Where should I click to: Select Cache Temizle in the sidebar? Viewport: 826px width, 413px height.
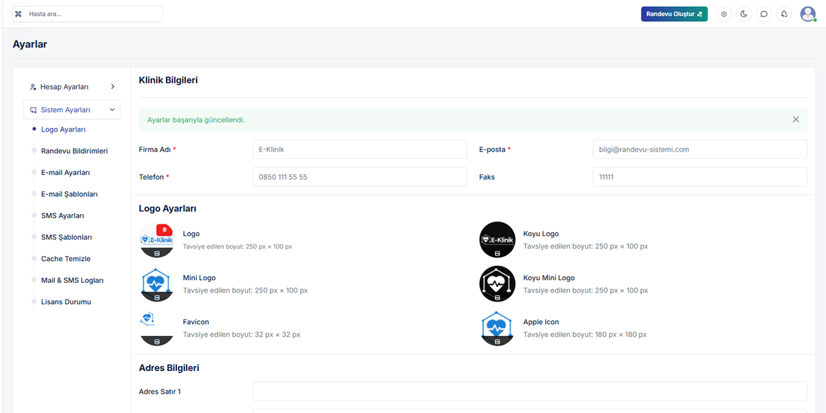[x=66, y=259]
